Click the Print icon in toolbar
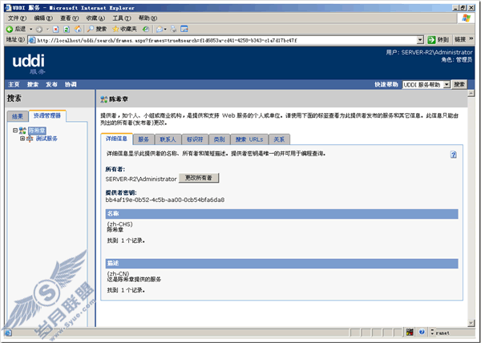The width and height of the screenshot is (481, 343). click(174, 29)
